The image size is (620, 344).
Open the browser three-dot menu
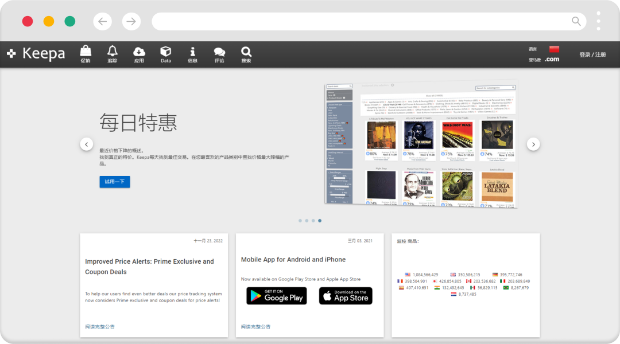599,21
